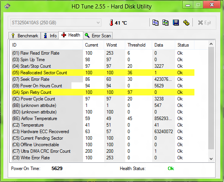Select the (C7) Ultra DMA CRC Error Count row

103,151
